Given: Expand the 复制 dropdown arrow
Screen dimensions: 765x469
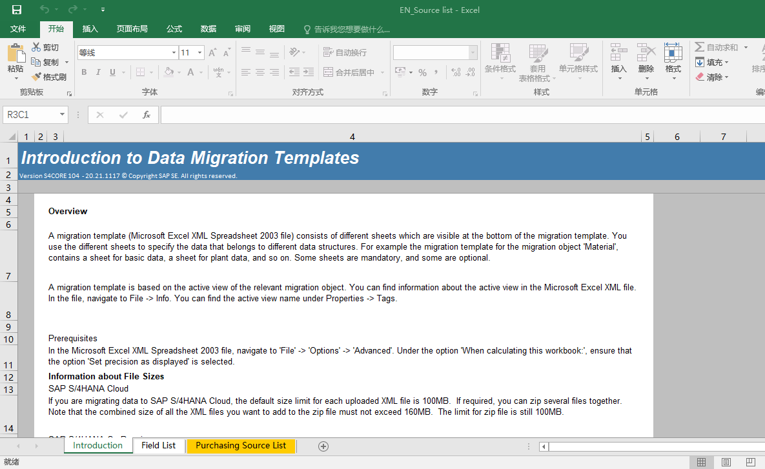Looking at the screenshot, I should click(67, 63).
